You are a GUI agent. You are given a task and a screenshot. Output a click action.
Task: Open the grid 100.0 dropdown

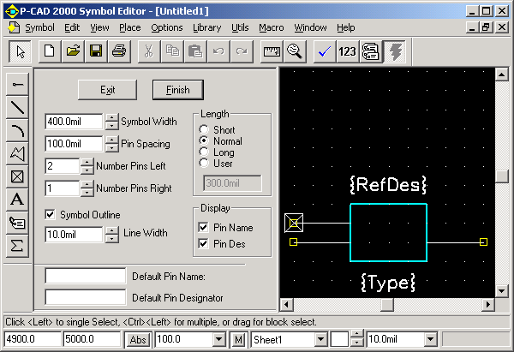point(218,339)
